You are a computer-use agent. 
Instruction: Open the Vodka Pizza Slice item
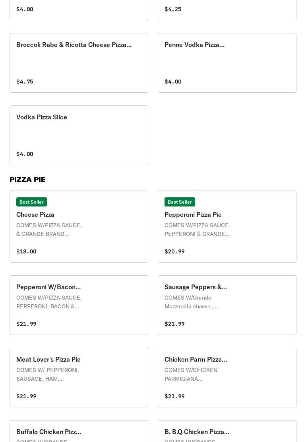[79, 135]
